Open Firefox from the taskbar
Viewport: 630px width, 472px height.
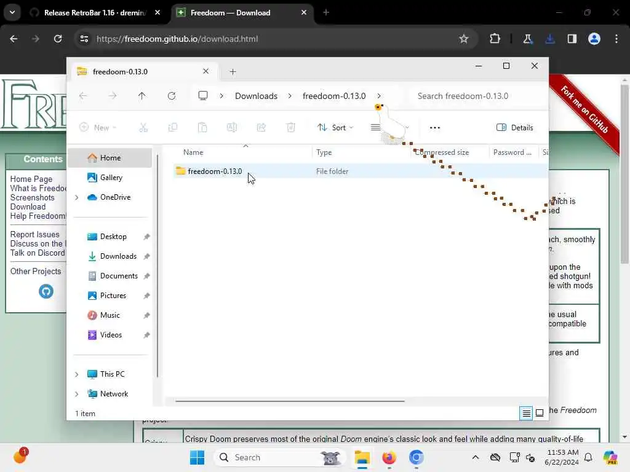389,457
